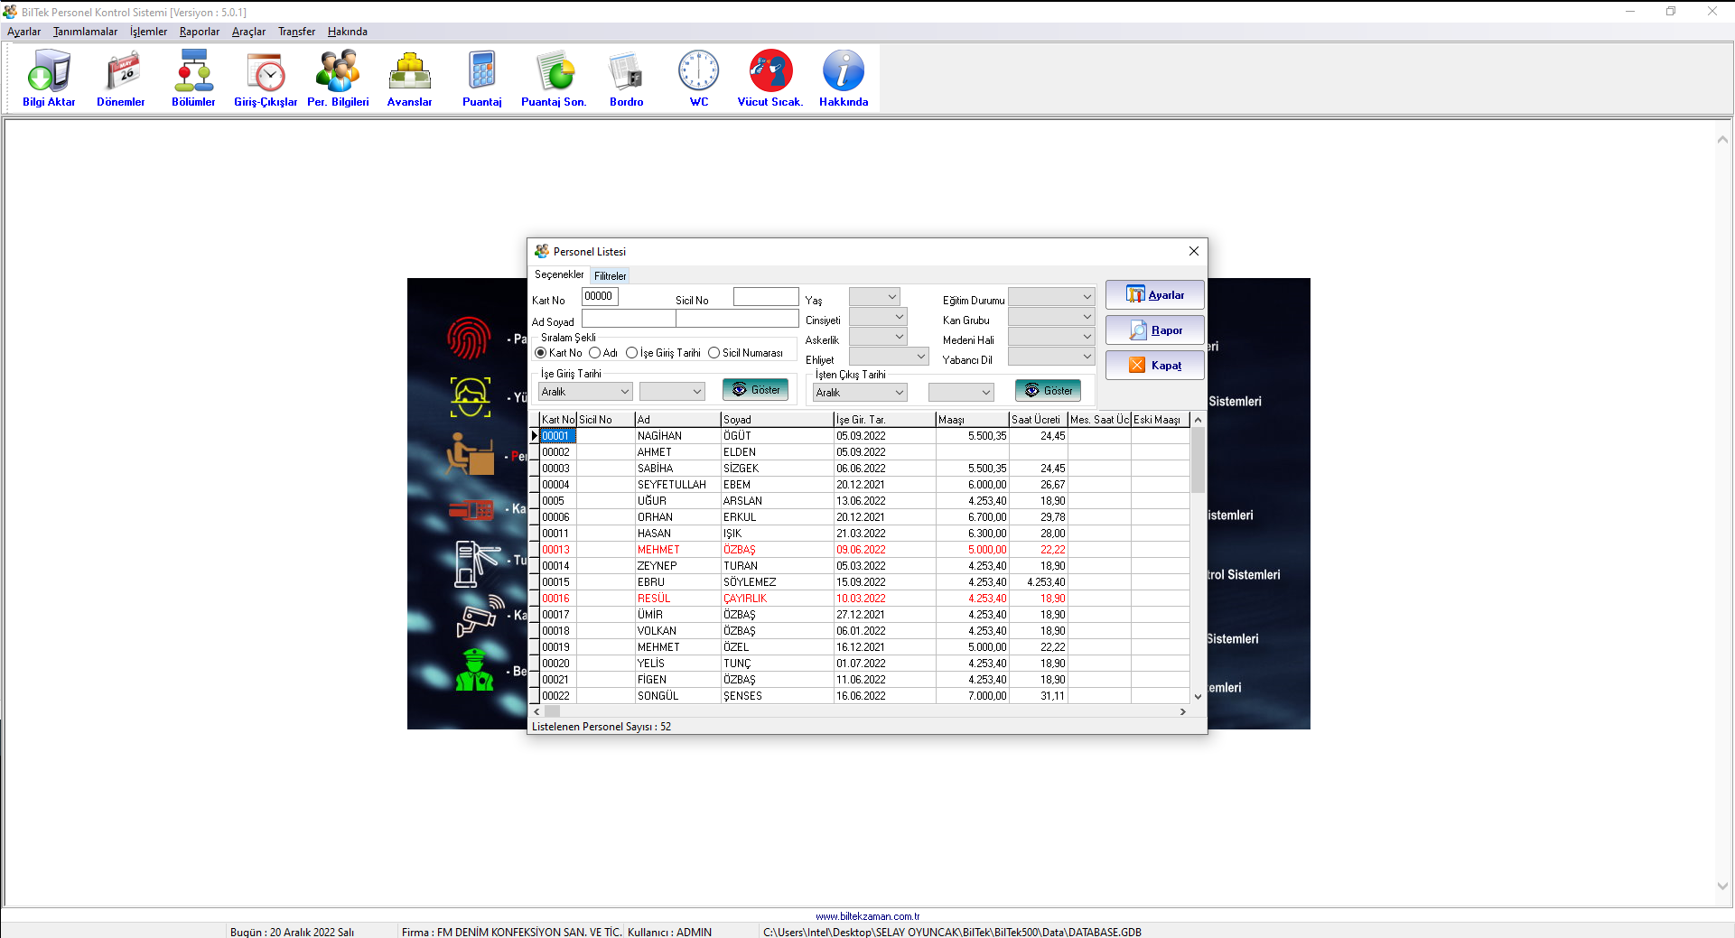Select Sicil Numarası sorting option
This screenshot has width=1735, height=938.
pyautogui.click(x=714, y=353)
